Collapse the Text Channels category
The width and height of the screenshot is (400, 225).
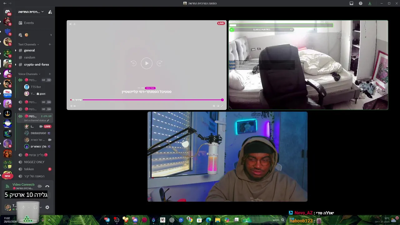click(28, 44)
